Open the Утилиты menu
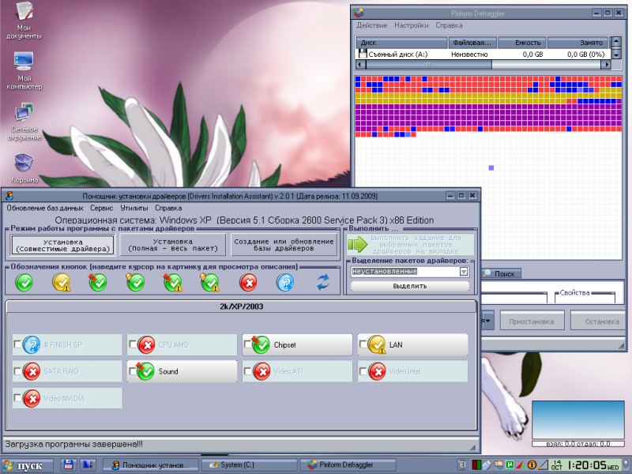 click(134, 208)
